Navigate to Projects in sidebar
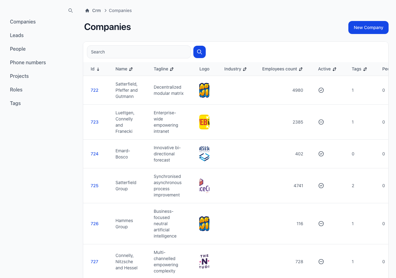Image resolution: width=396 pixels, height=278 pixels. [19, 76]
